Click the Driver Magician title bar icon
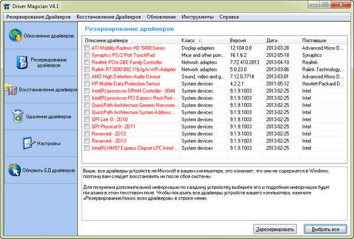Viewport: 354px width, 239px height. pos(6,5)
